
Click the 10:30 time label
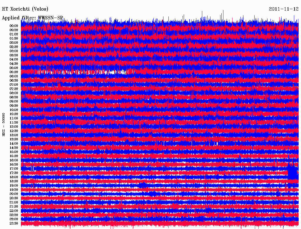(14, 114)
